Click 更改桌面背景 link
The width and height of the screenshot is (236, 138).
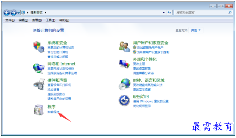[142, 69]
